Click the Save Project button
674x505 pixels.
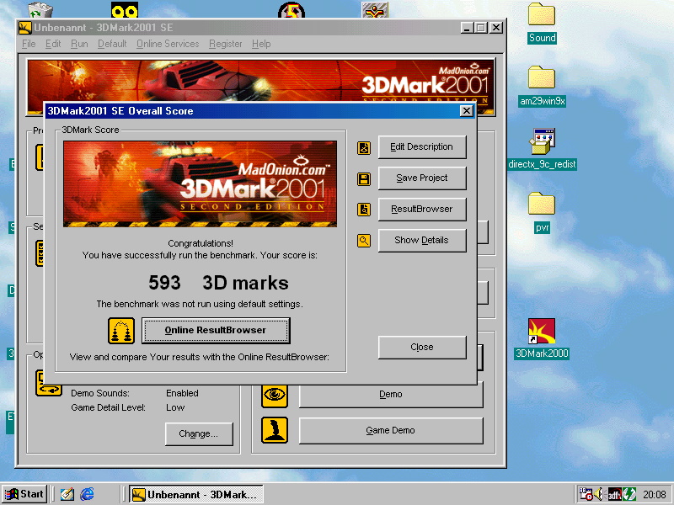(422, 178)
